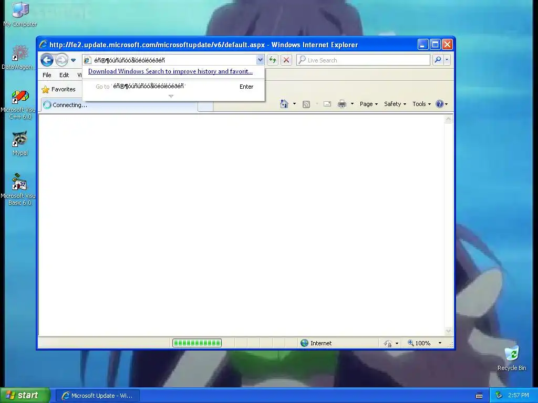
Task: Click the 2:57 PM taskbar clock
Action: point(519,396)
